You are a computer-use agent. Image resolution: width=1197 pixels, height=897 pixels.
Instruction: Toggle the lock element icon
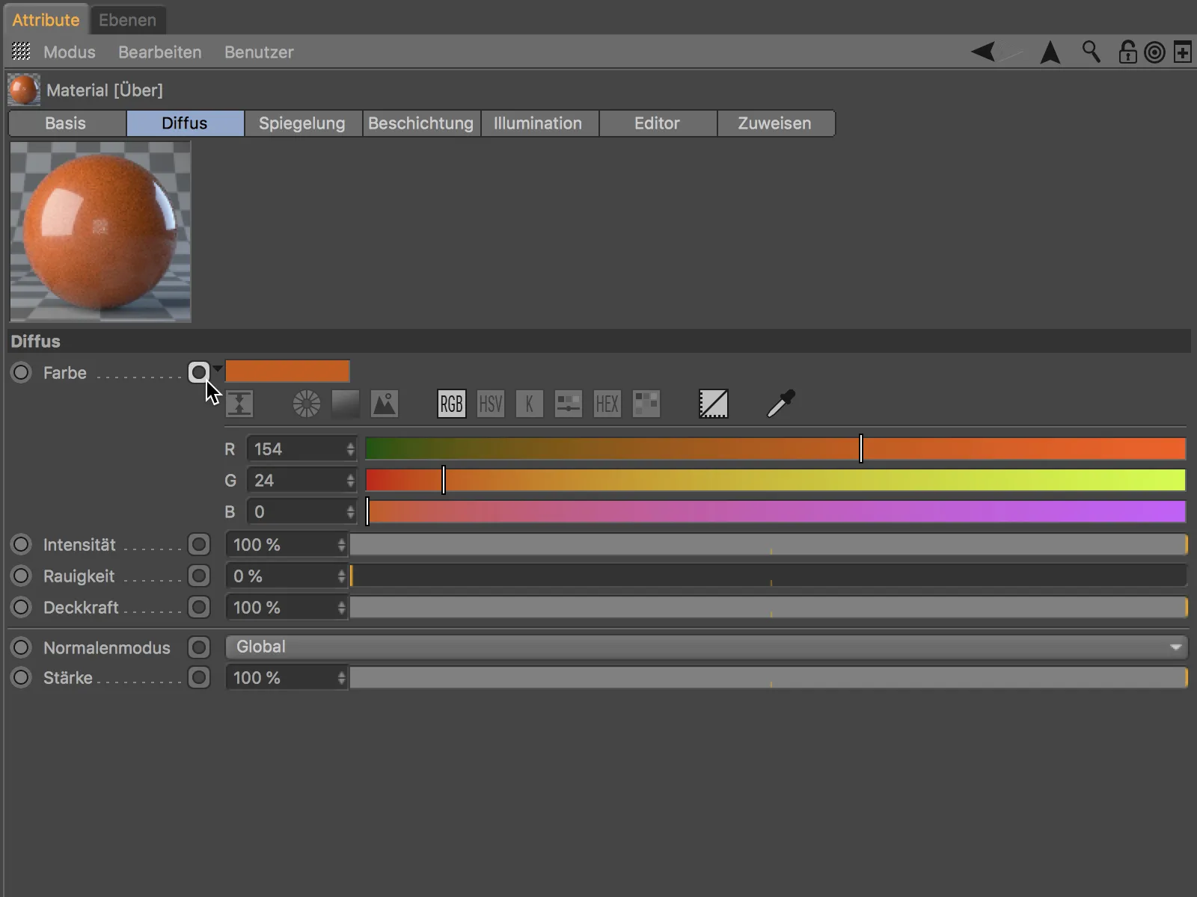tap(1127, 52)
